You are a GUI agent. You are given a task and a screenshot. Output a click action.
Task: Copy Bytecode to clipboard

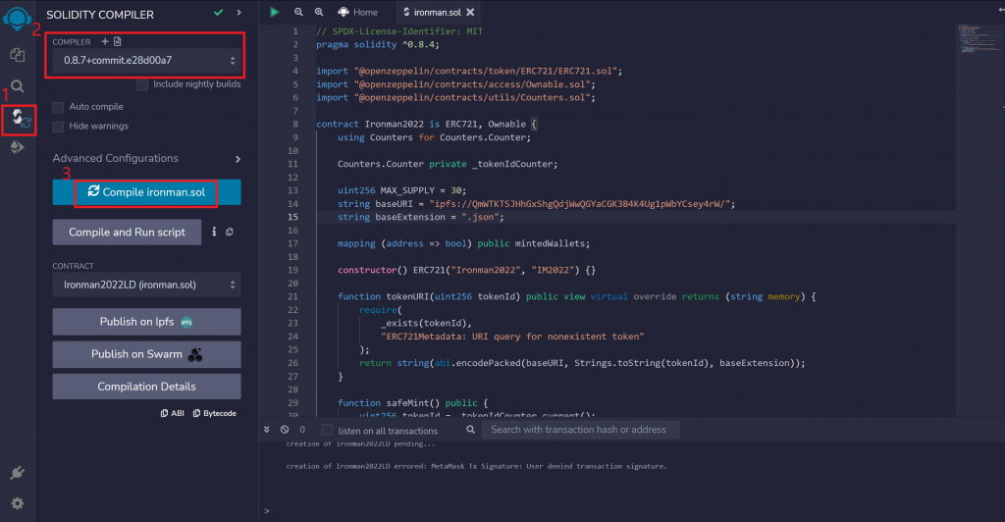tap(215, 413)
